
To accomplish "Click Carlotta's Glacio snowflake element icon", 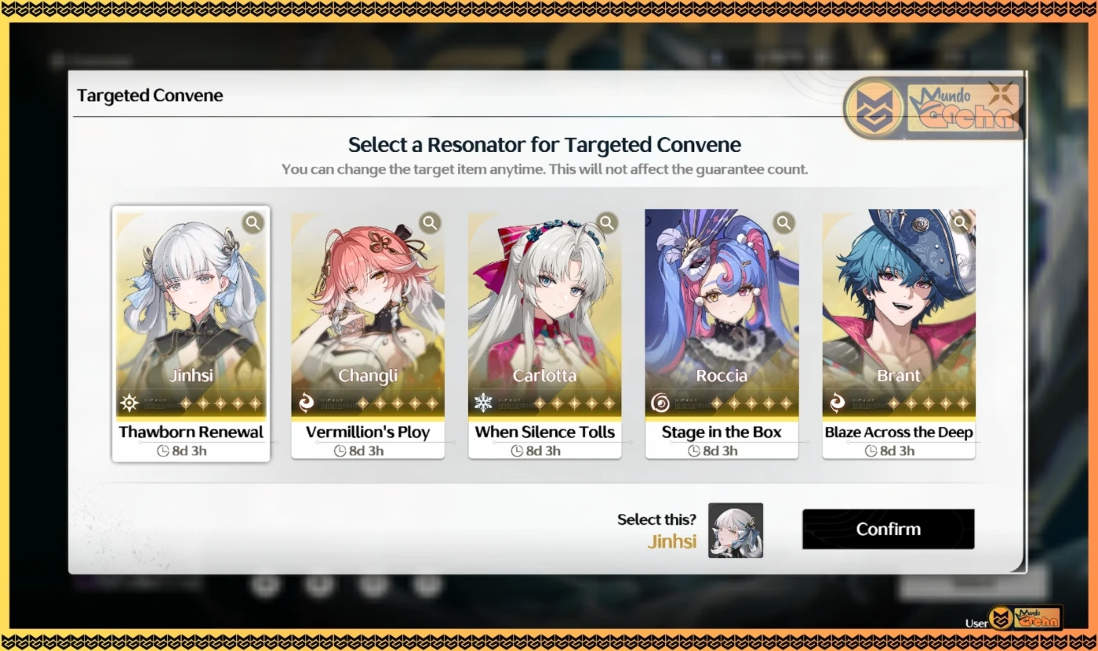I will tap(483, 403).
